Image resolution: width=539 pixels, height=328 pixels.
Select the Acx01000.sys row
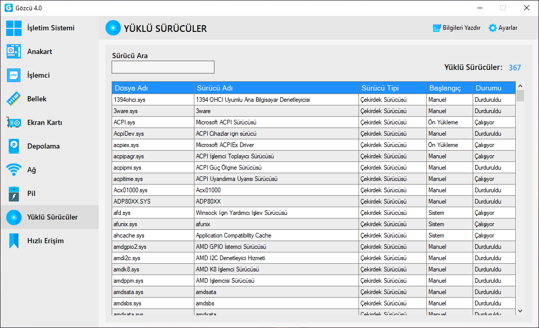point(314,190)
